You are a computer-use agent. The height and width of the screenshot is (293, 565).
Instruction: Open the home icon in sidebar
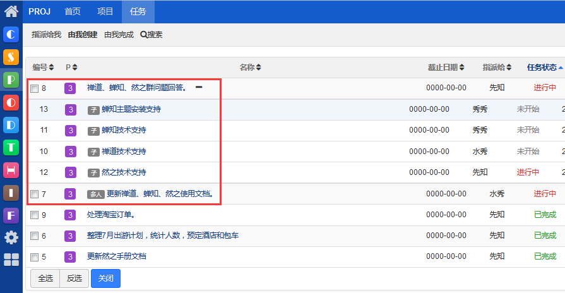click(11, 11)
